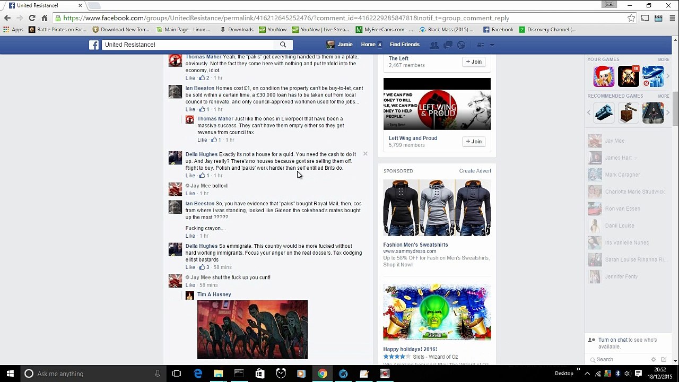Open the Fashion Men's Sweatshirts ad link

[x=416, y=245]
